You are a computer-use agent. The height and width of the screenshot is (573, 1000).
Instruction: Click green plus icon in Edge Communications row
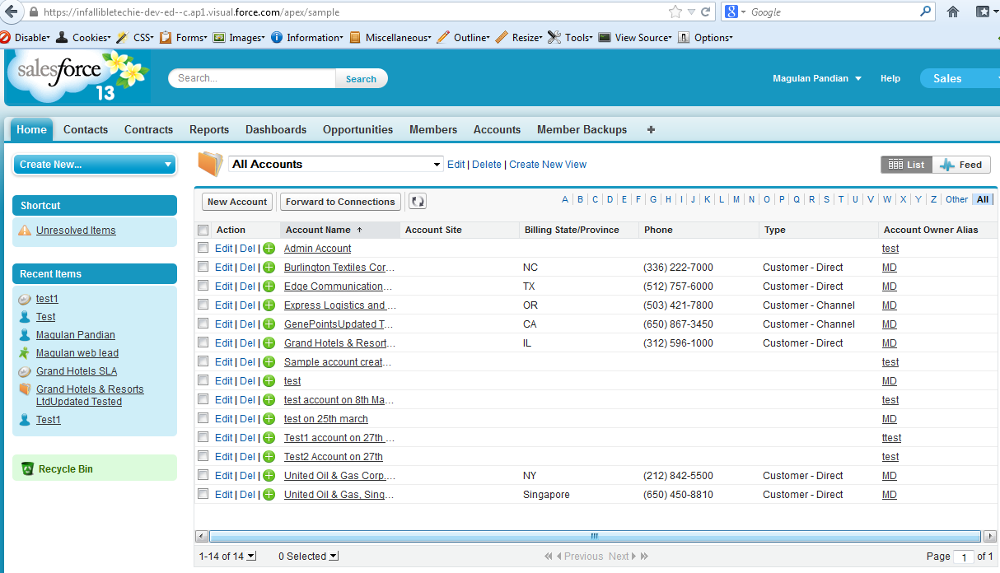(269, 286)
